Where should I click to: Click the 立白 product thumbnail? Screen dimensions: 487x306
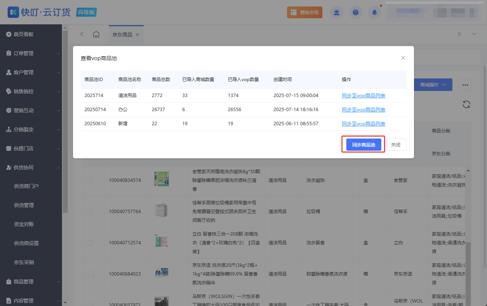coord(161,241)
